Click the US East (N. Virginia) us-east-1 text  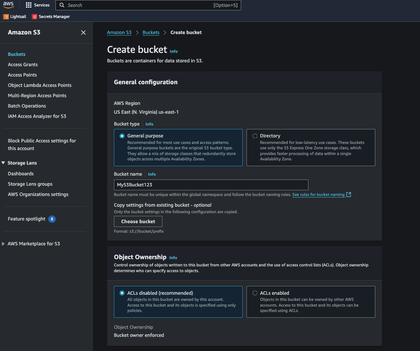pos(146,112)
